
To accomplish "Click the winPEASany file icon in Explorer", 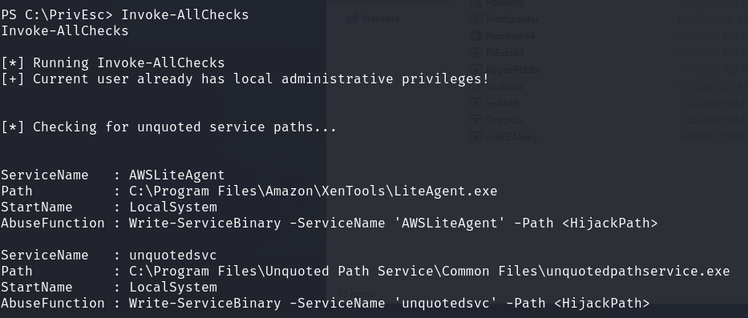I will coord(475,137).
